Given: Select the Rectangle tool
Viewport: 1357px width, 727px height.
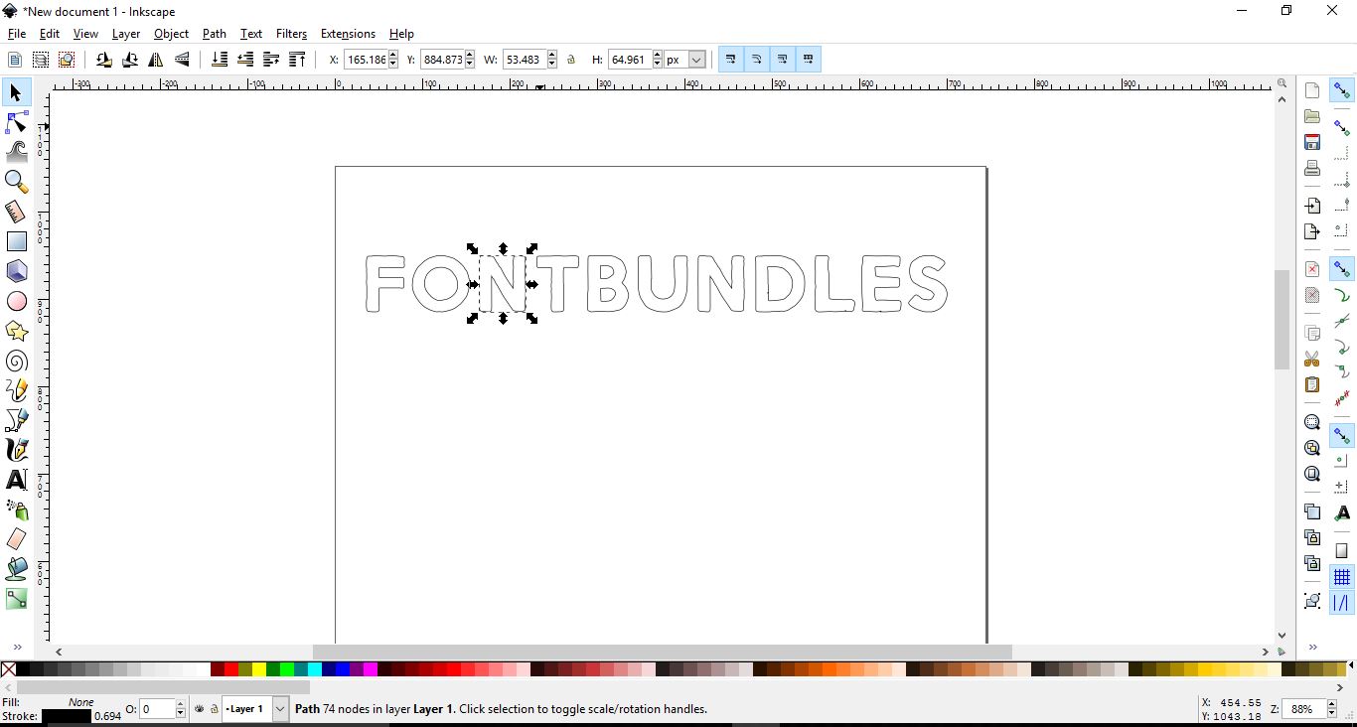Looking at the screenshot, I should pyautogui.click(x=16, y=241).
